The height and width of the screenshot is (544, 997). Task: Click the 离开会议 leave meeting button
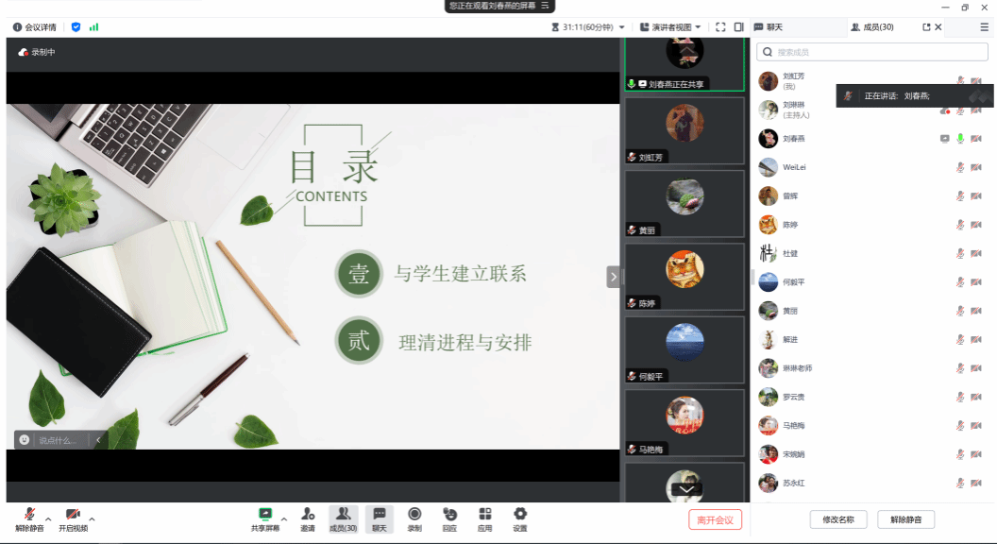pyautogui.click(x=715, y=519)
